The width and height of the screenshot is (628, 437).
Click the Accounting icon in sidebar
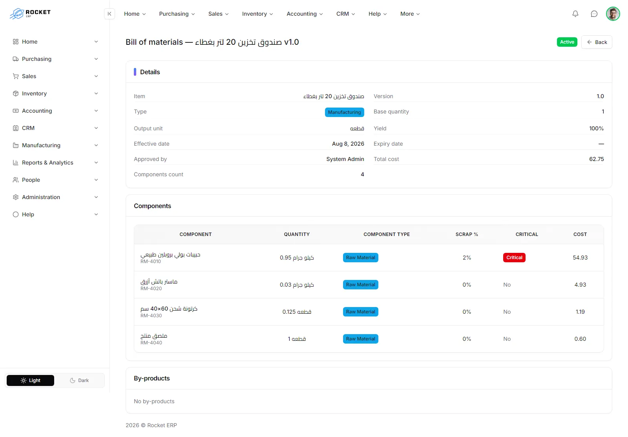(16, 111)
